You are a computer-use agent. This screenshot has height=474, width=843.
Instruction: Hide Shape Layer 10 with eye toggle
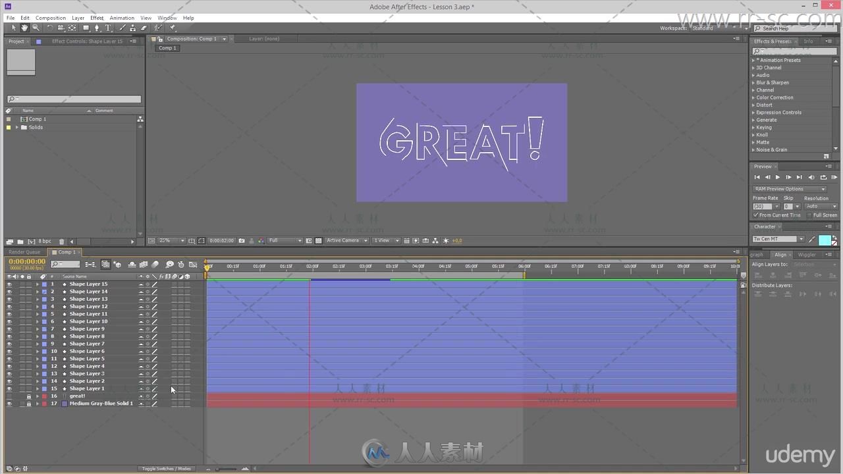pos(9,321)
